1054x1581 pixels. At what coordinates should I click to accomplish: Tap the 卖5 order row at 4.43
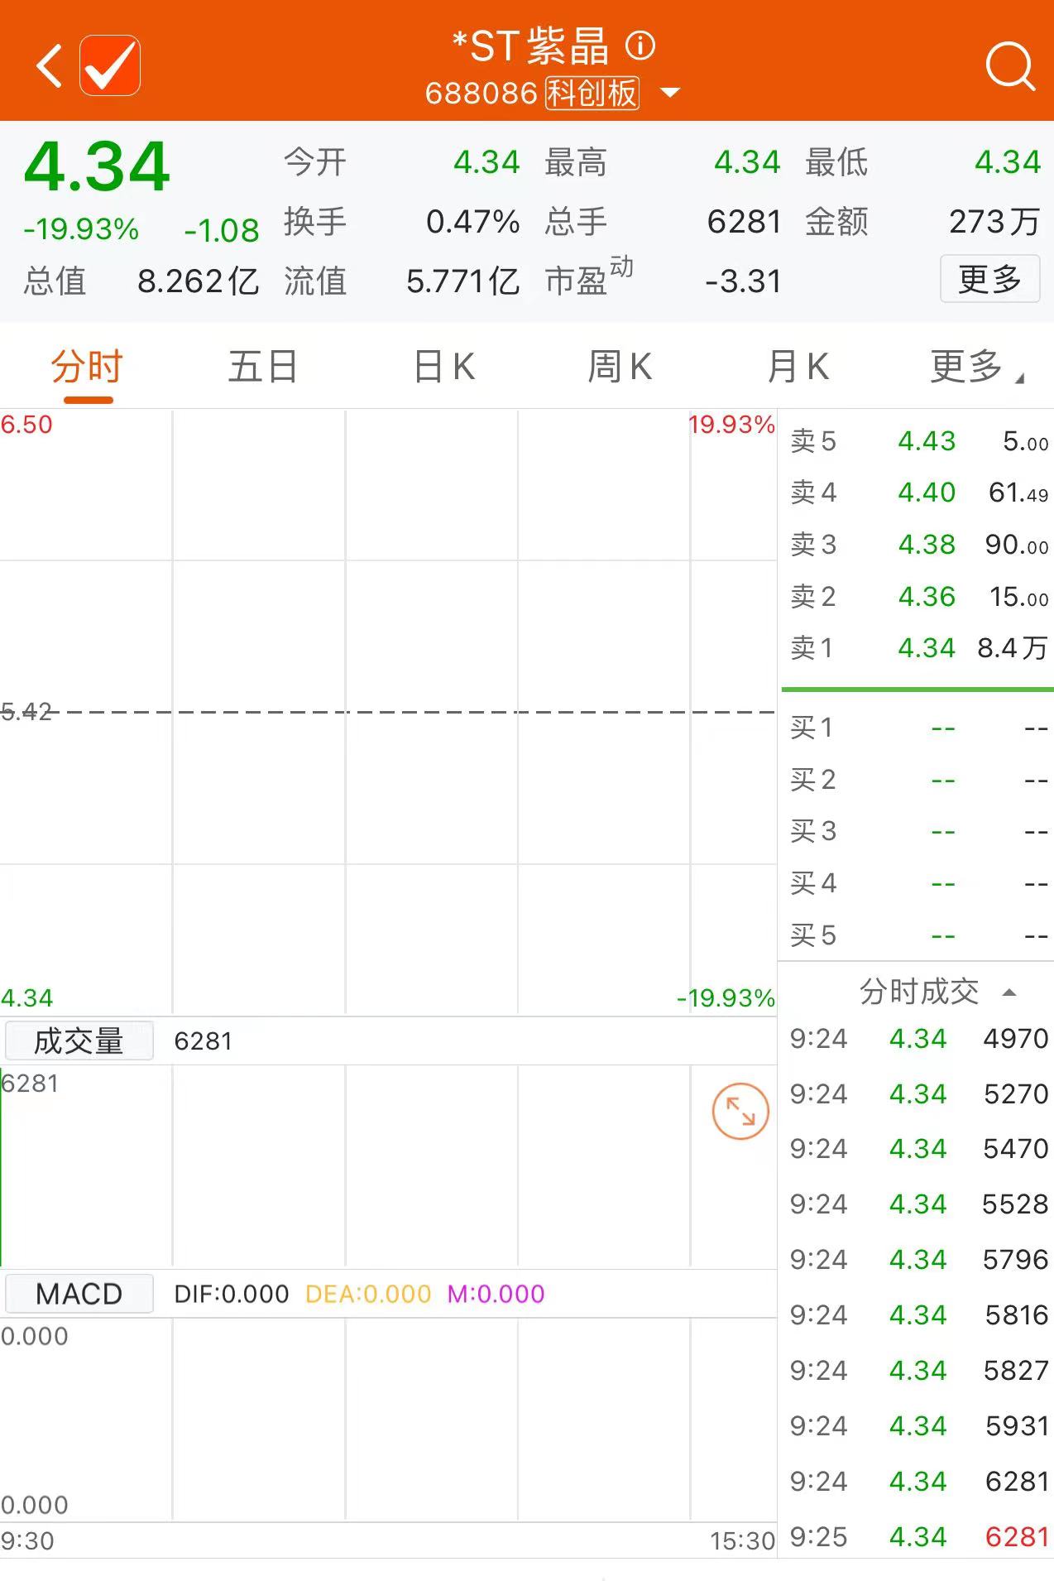tap(917, 441)
